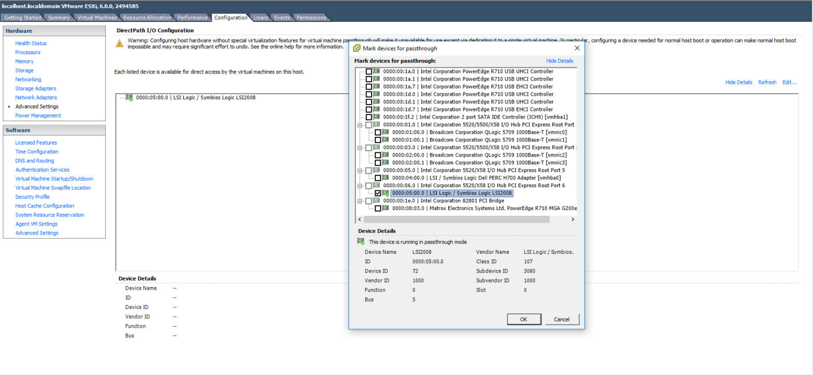Click the device icon for 0000:00:1a.0 USB UHCI Controller
Image resolution: width=813 pixels, height=375 pixels.
click(377, 71)
